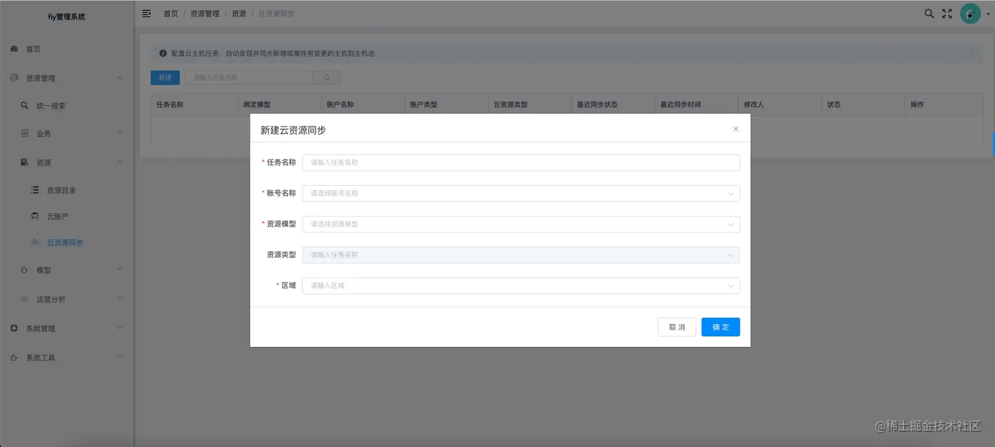Open the 区域 dropdown
The height and width of the screenshot is (447, 995).
point(521,286)
